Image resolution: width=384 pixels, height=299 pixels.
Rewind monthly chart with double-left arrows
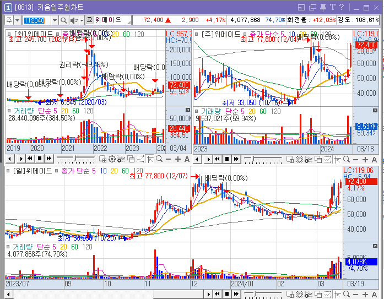tap(30, 159)
